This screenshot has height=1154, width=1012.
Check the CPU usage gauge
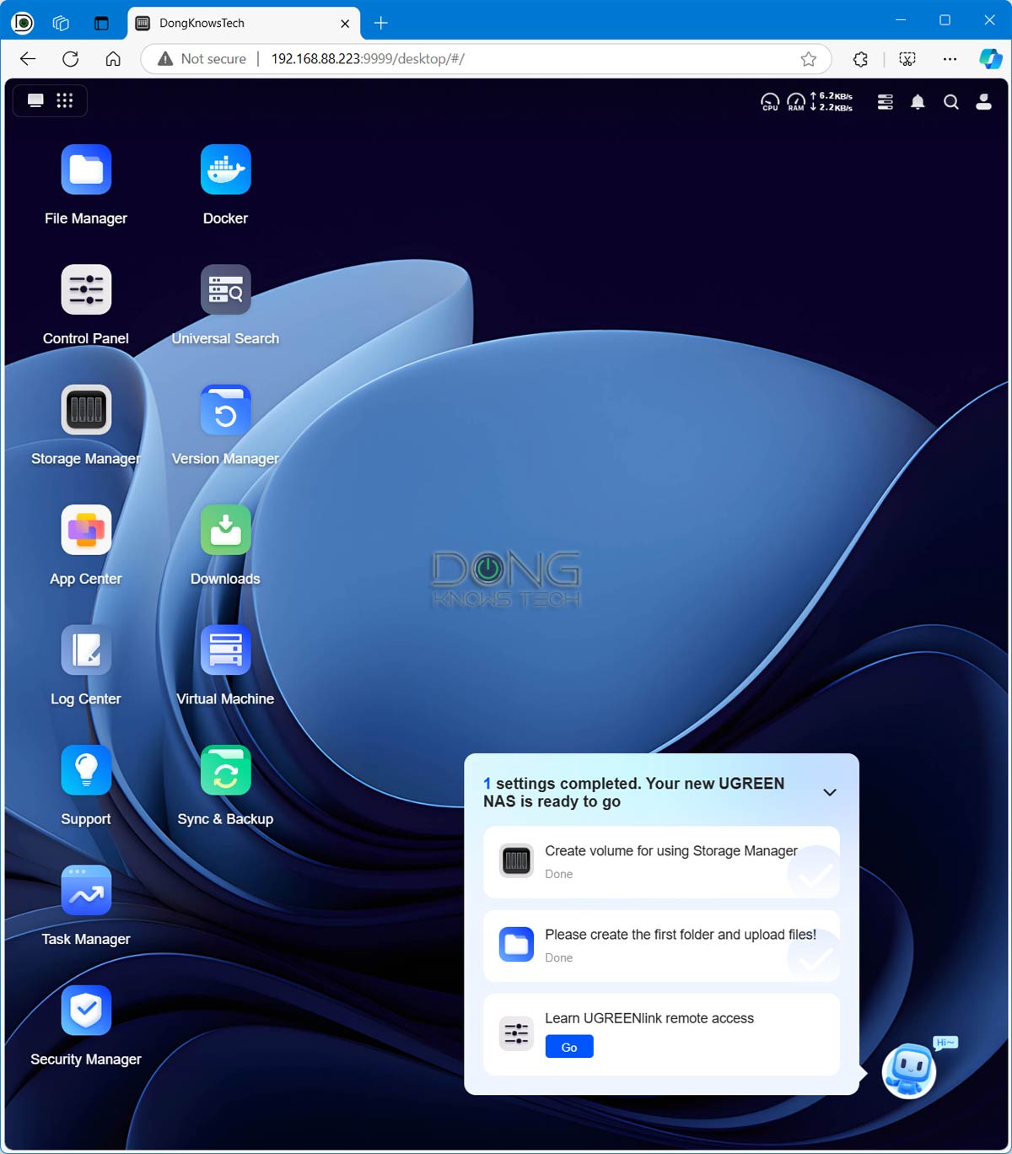(x=770, y=102)
